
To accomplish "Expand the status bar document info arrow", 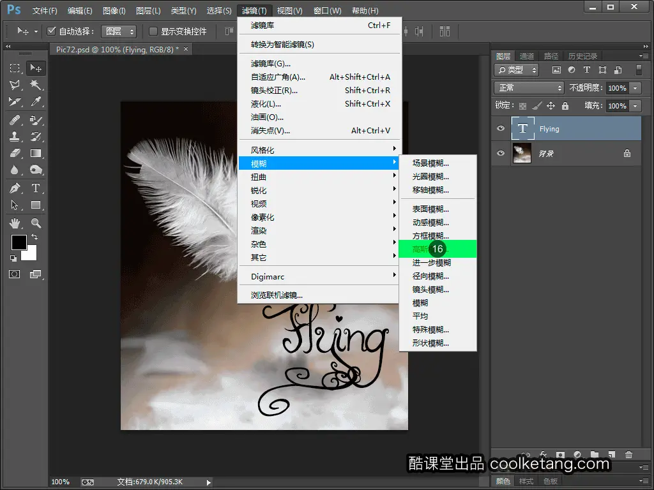I will click(x=209, y=482).
